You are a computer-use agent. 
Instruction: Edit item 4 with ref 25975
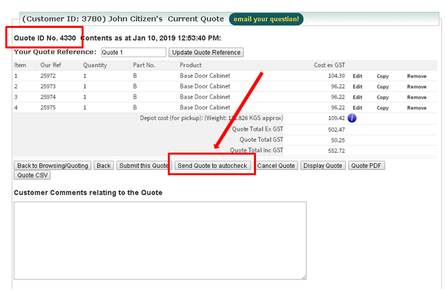click(x=357, y=108)
